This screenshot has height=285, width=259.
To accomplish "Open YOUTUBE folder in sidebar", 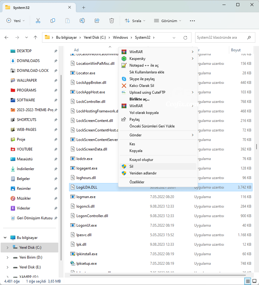I will point(25,149).
